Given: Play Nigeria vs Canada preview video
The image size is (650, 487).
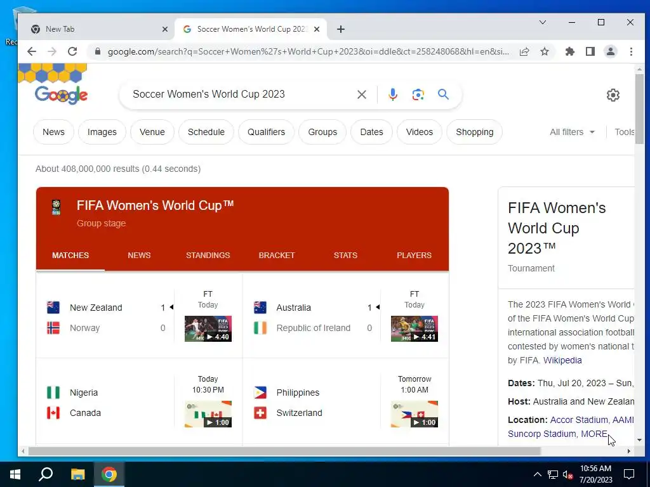Looking at the screenshot, I should click(208, 413).
